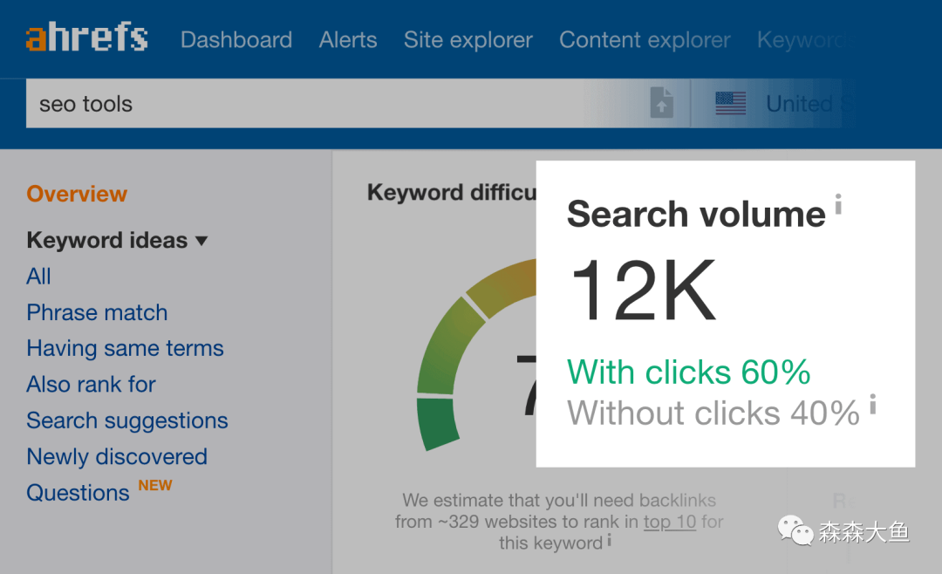
Task: Select Overview in the sidebar
Action: point(77,194)
